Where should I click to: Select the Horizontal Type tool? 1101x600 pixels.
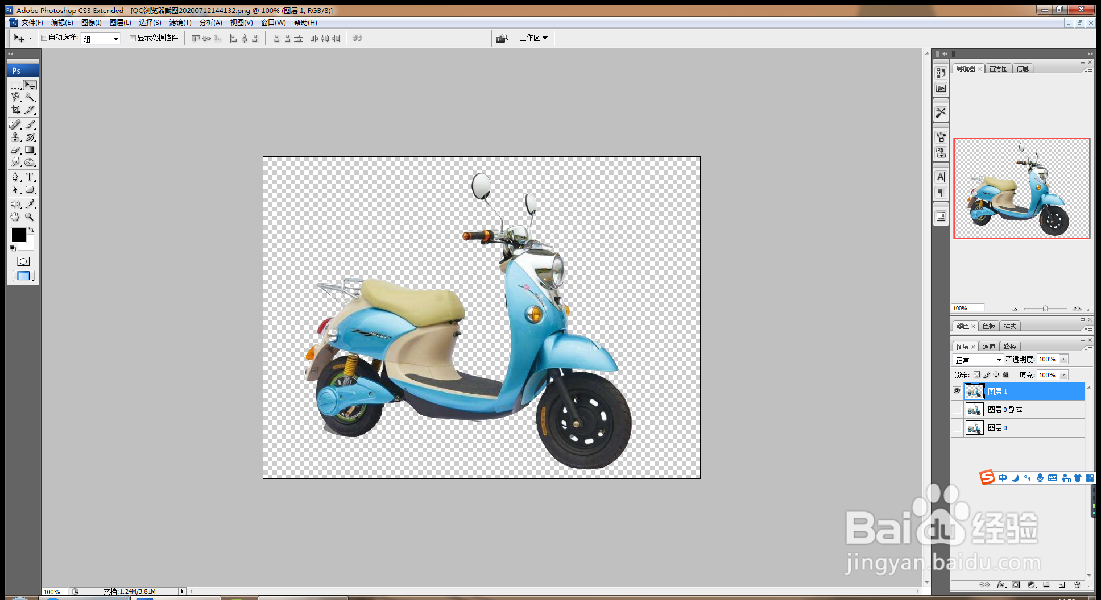point(30,177)
